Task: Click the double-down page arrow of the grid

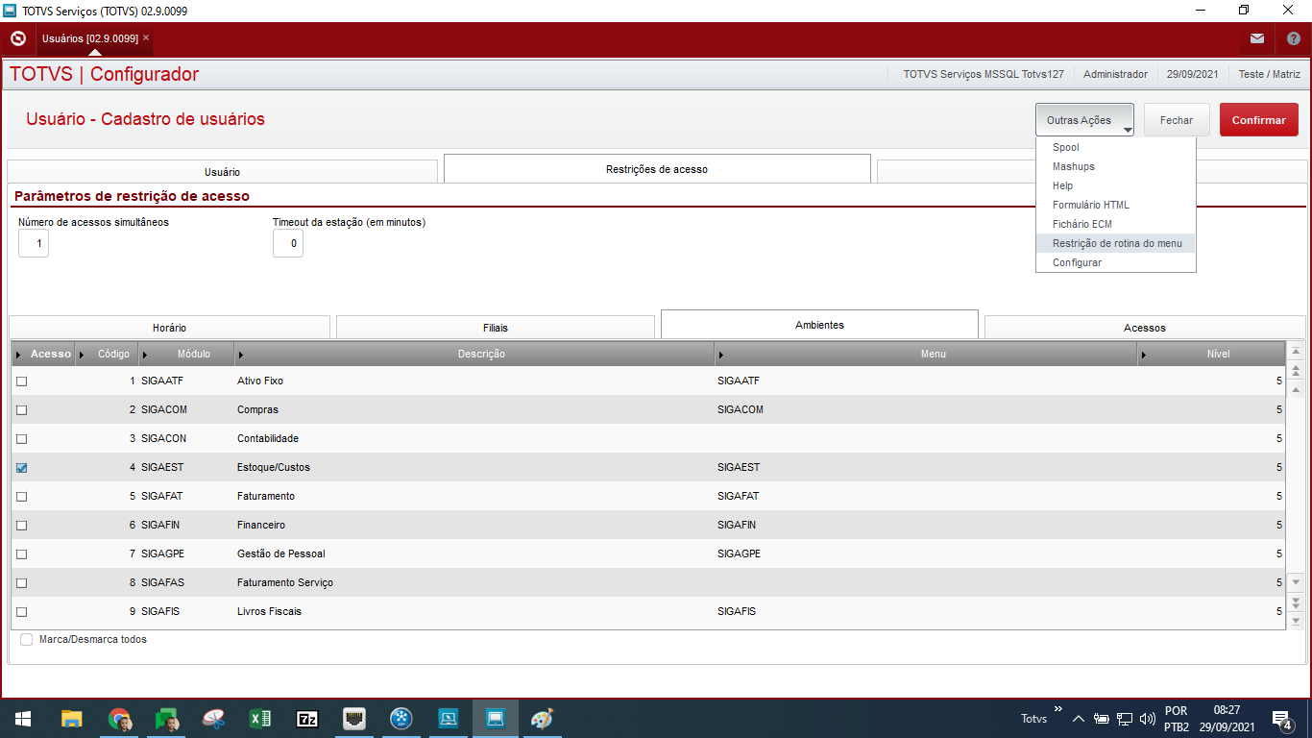Action: pos(1296,603)
